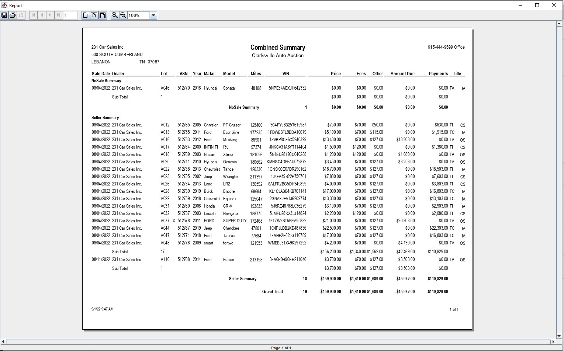The height and width of the screenshot is (351, 564).
Task: Jump to the last page of the report
Action: [59, 15]
